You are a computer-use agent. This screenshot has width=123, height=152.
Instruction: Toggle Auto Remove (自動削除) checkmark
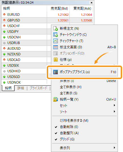[56, 127]
